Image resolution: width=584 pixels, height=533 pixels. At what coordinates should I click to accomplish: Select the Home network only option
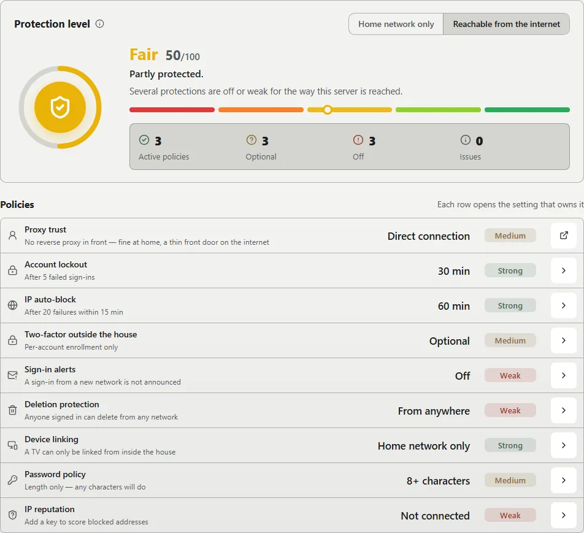[396, 24]
